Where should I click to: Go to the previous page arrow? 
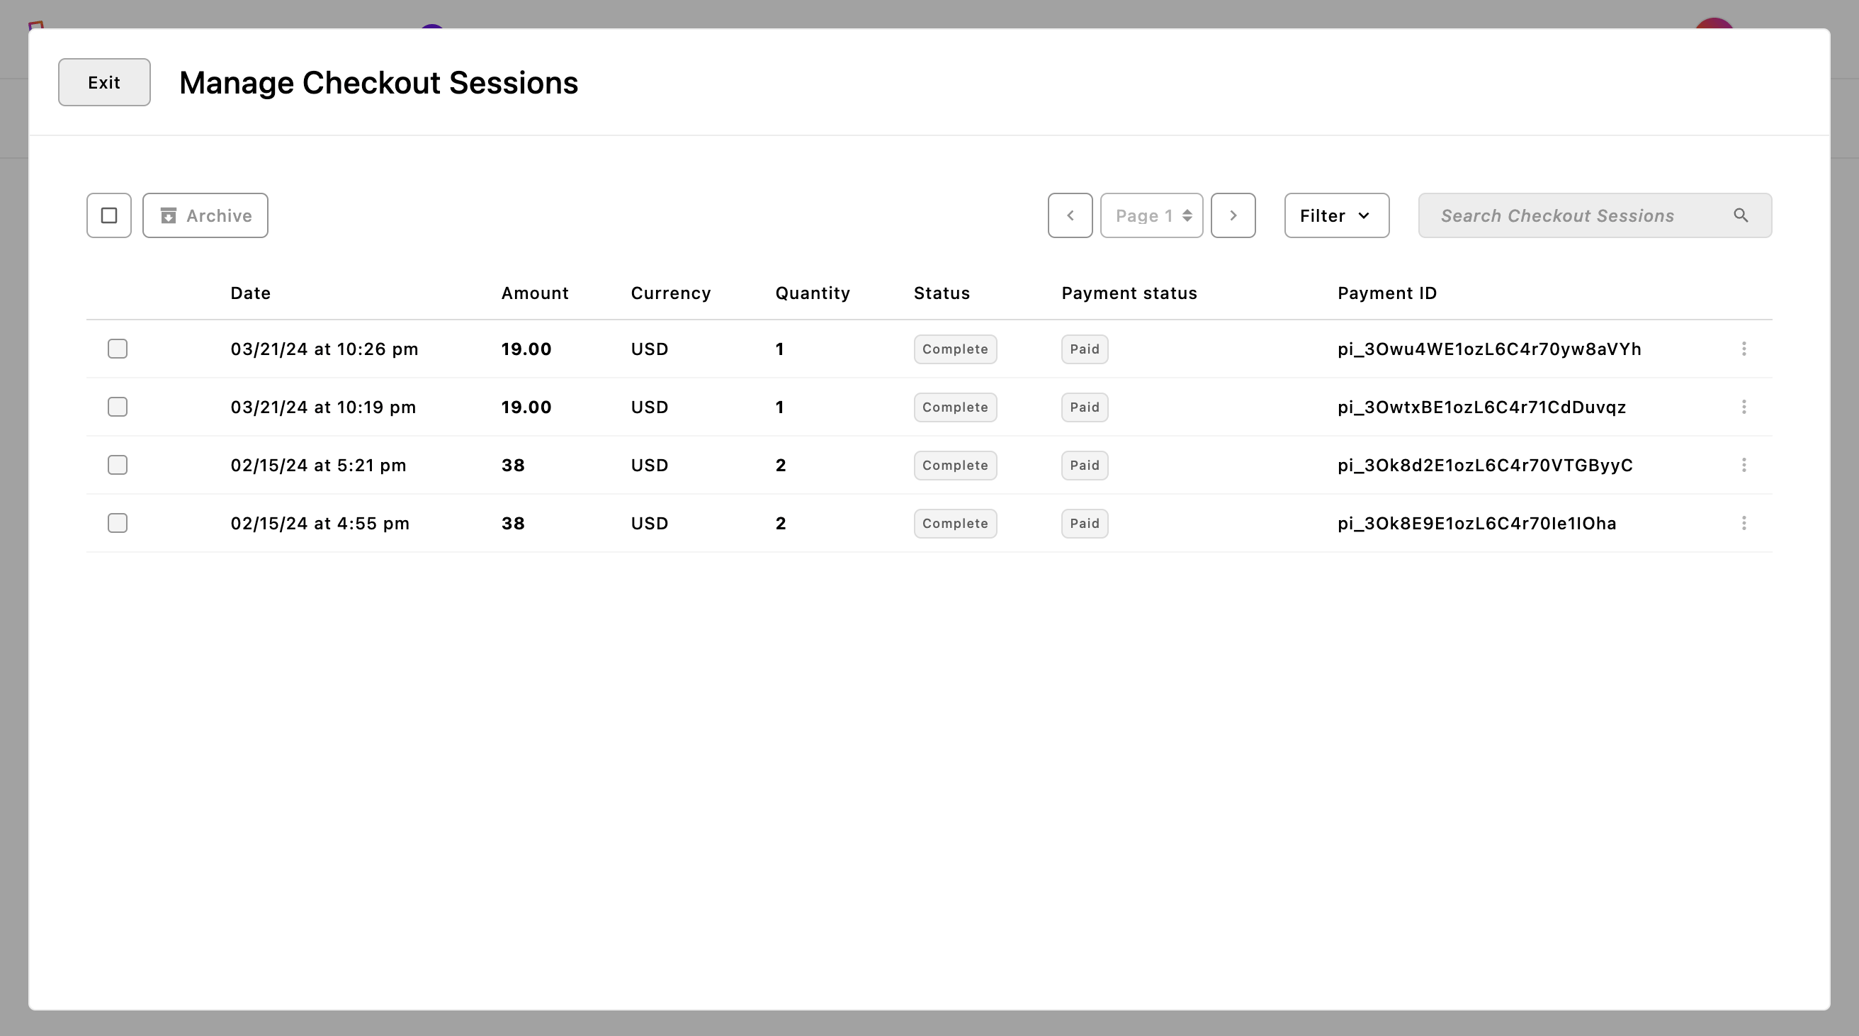(x=1070, y=215)
